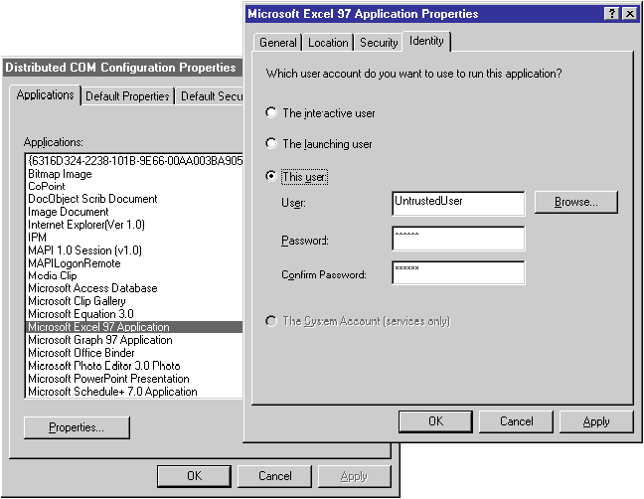
Task: Click OK in DCOM Configuration Properties
Action: click(x=194, y=476)
